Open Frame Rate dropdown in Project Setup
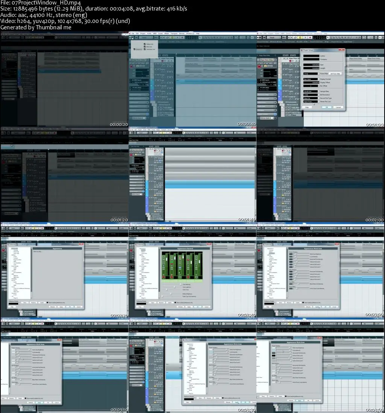 pyautogui.click(x=311, y=74)
